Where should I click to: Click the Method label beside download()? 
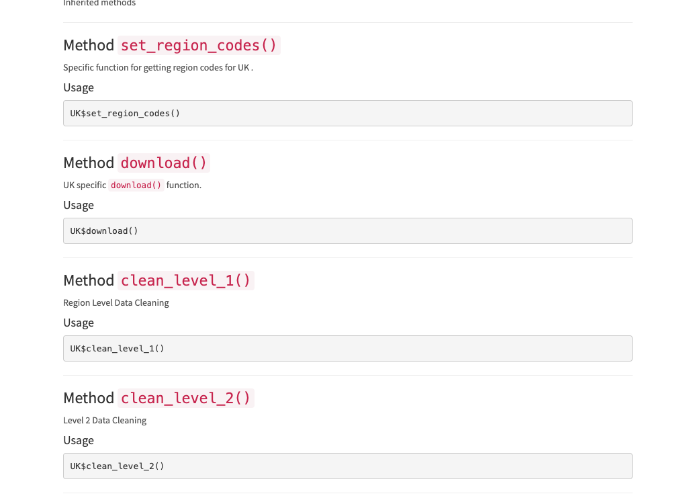[89, 163]
